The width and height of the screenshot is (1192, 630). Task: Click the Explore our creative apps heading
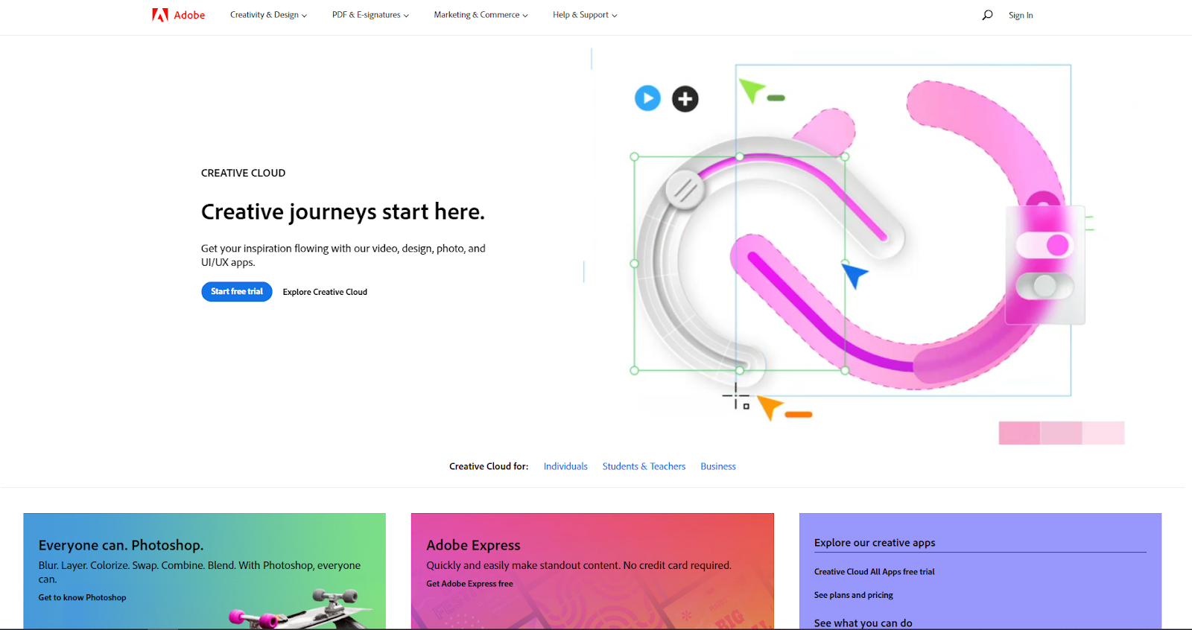click(x=875, y=543)
